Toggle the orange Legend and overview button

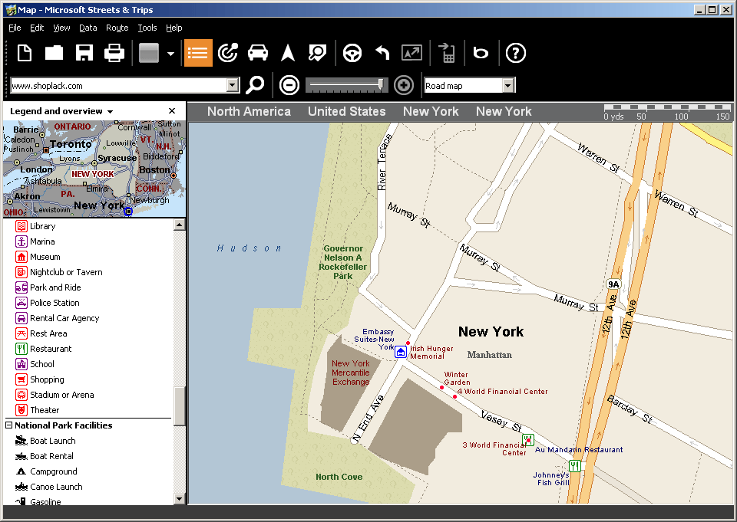[198, 53]
